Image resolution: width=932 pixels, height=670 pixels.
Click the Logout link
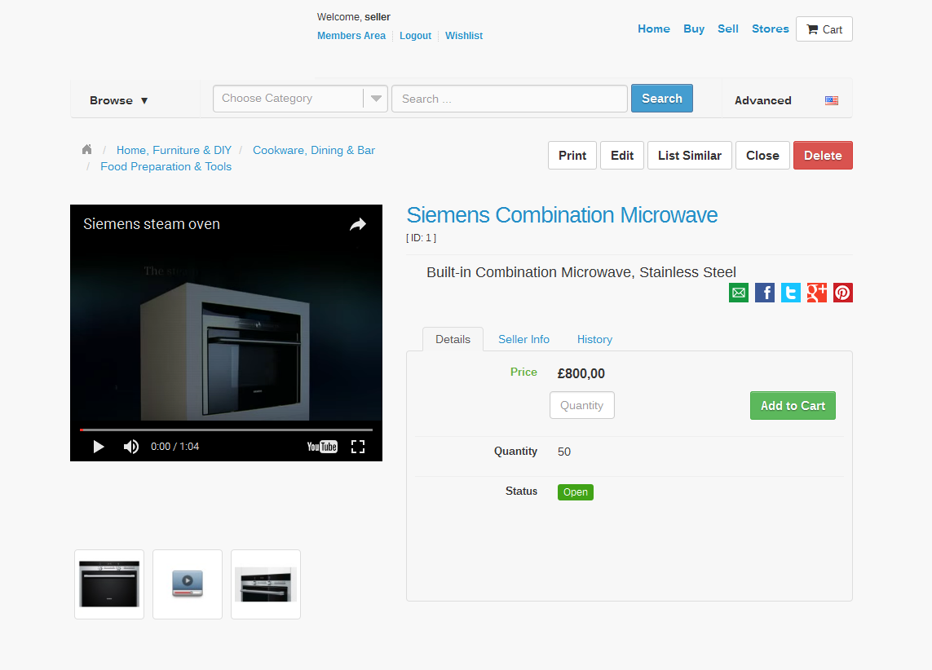tap(416, 36)
